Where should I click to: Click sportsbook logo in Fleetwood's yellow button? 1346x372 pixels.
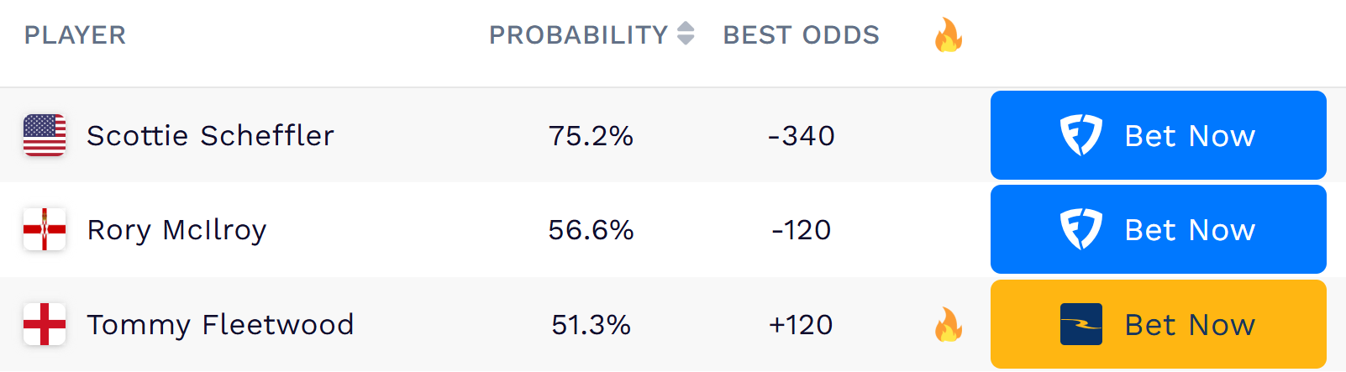(x=1080, y=324)
